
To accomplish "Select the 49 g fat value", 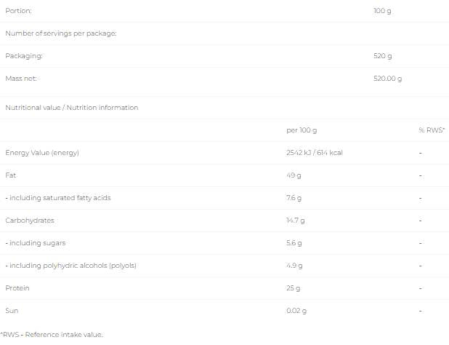I will tap(295, 175).
